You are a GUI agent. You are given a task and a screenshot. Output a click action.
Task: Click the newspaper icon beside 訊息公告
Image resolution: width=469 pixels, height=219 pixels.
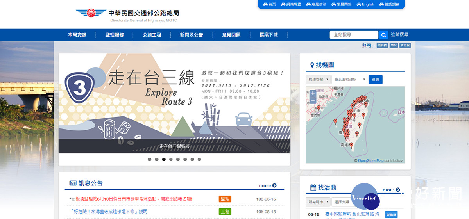click(73, 183)
